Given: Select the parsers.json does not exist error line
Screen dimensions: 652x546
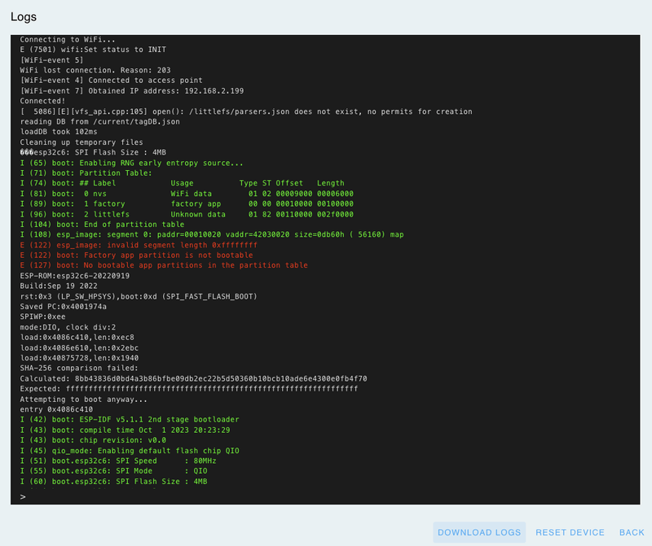Looking at the screenshot, I should 246,111.
